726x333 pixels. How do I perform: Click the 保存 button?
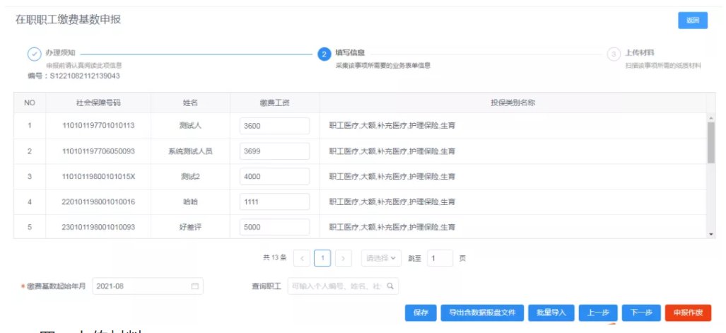(x=421, y=312)
